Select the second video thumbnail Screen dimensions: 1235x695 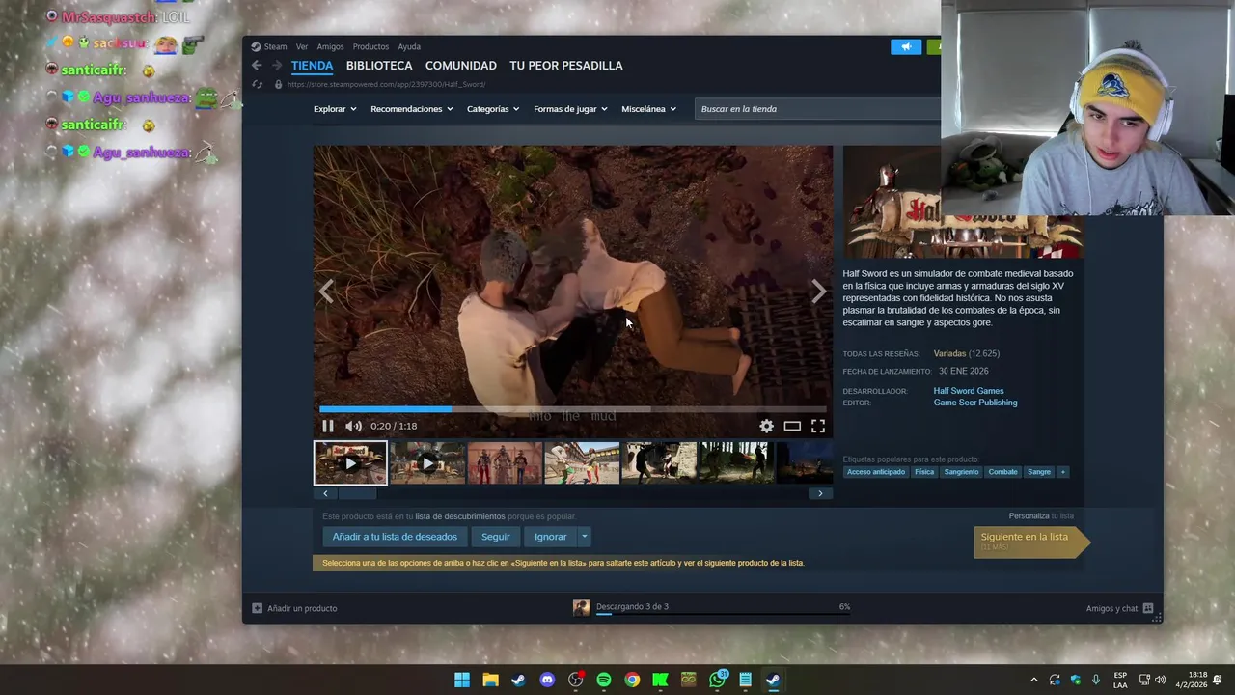(427, 463)
